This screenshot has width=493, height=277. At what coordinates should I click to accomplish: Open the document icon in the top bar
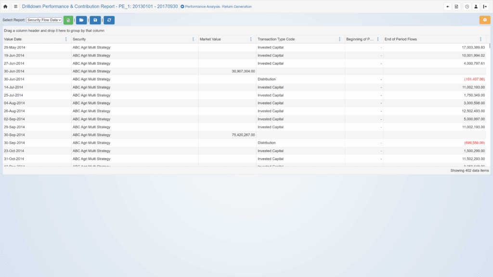point(457,7)
